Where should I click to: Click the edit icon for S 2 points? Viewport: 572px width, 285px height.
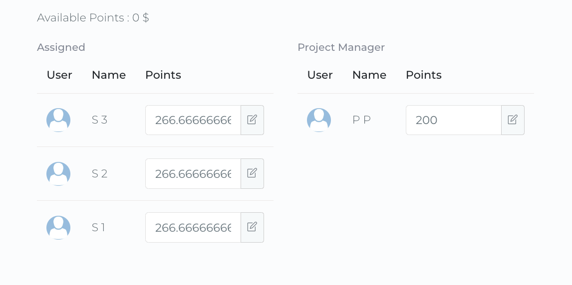(252, 173)
